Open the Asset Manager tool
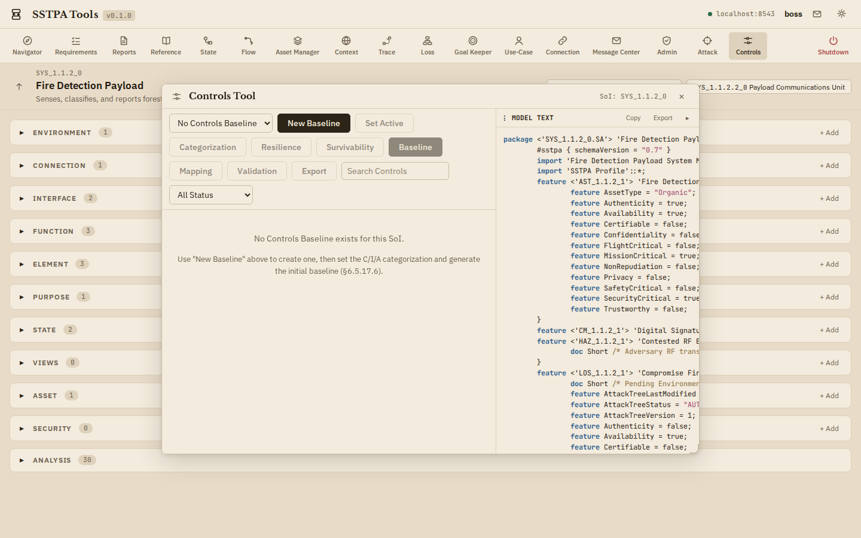Image resolution: width=861 pixels, height=538 pixels. [x=297, y=46]
